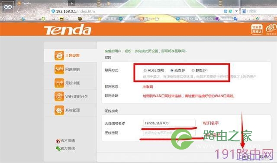
Task: Open a new browser tab
Action: click(72, 3)
